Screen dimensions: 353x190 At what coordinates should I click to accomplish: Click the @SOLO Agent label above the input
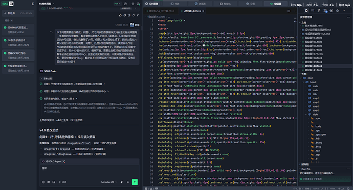(54, 161)
